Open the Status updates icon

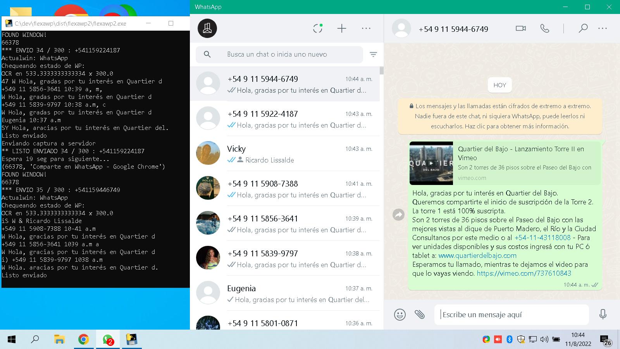click(x=318, y=28)
